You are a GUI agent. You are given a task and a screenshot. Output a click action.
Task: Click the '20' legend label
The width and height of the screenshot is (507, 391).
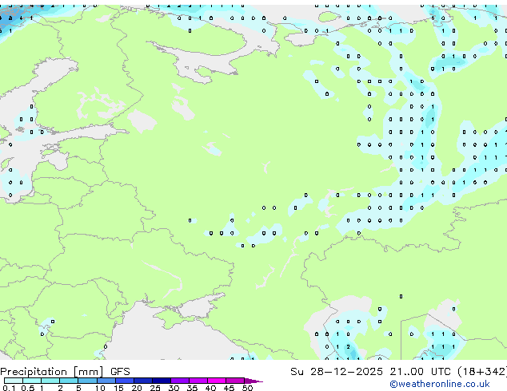137,388
